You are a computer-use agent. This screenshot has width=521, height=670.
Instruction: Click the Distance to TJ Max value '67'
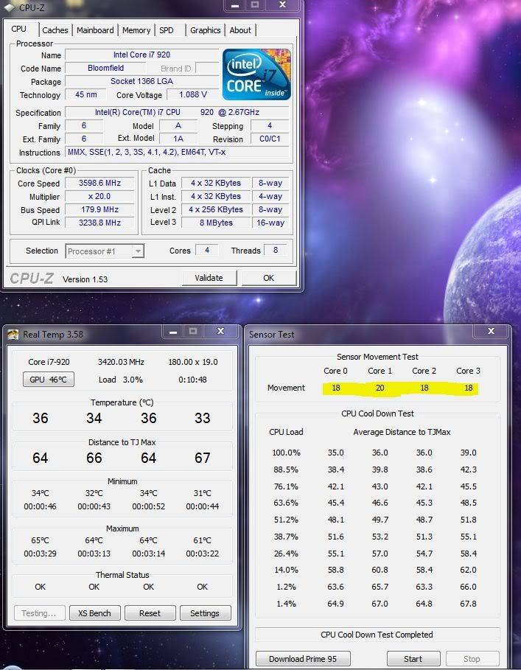[x=203, y=458]
